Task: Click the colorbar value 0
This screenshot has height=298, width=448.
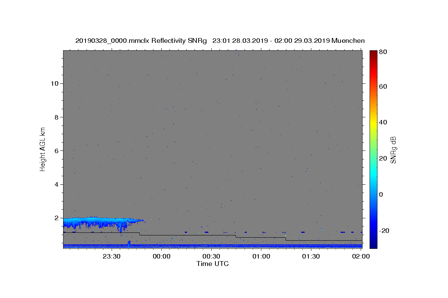Action: pyautogui.click(x=382, y=194)
